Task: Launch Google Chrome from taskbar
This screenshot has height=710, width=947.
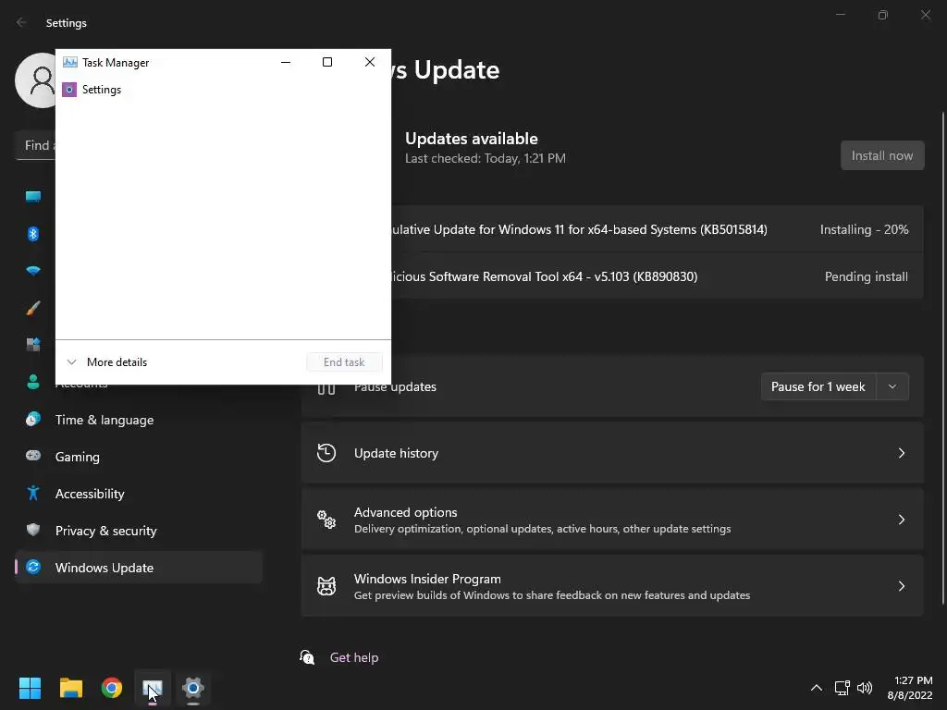Action: 112,688
